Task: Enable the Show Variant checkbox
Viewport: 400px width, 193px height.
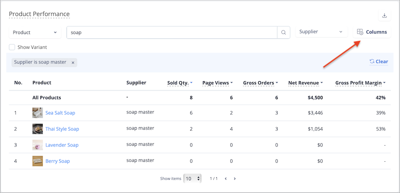Action: tap(12, 47)
